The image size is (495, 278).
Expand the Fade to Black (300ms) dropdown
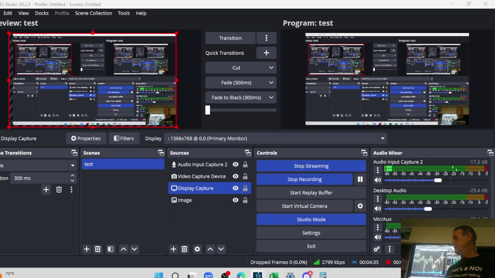click(x=271, y=97)
